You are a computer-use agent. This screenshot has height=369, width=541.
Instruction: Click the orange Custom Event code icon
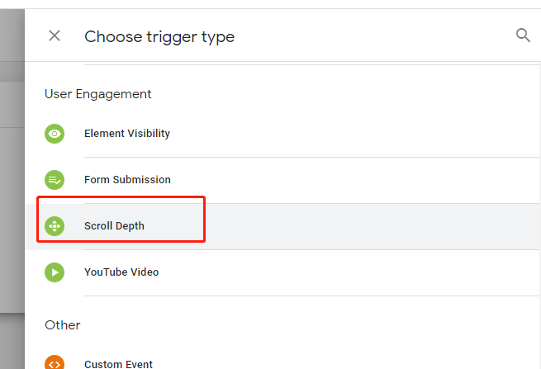[x=55, y=362]
